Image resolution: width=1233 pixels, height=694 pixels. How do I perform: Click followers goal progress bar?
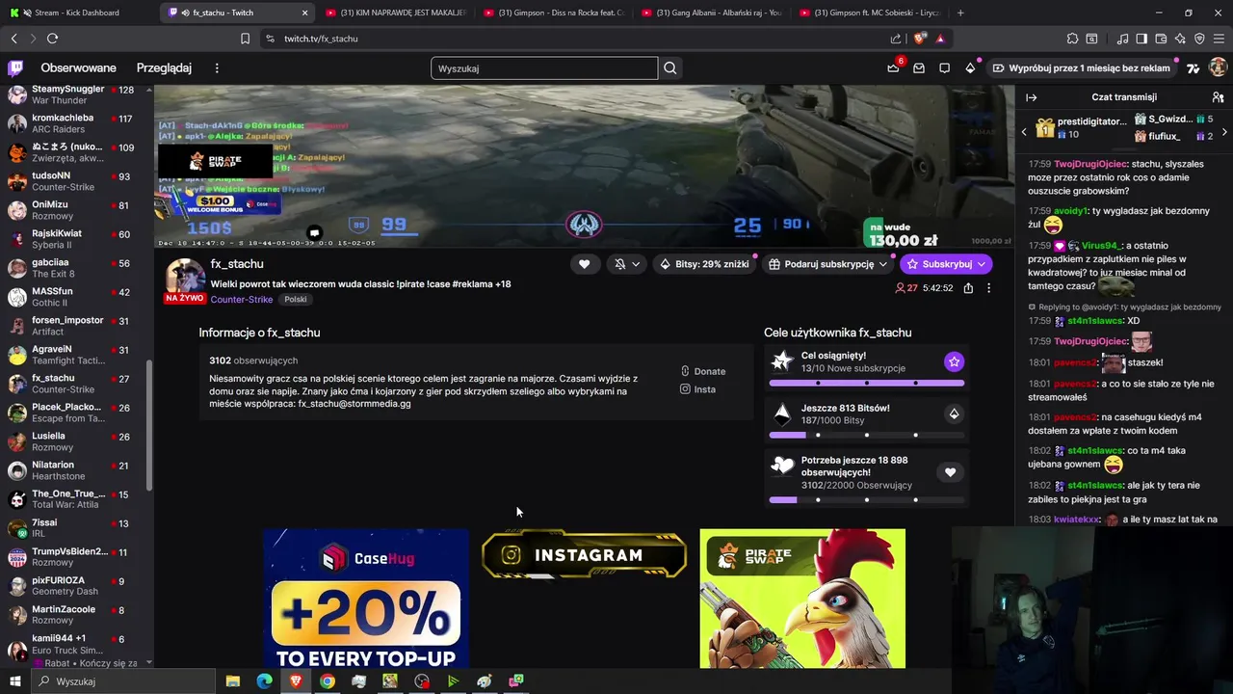tap(867, 500)
